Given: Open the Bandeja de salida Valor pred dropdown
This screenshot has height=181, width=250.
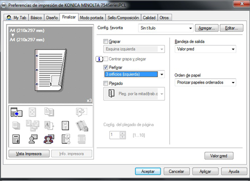Looking at the screenshot, I should pyautogui.click(x=205, y=49).
